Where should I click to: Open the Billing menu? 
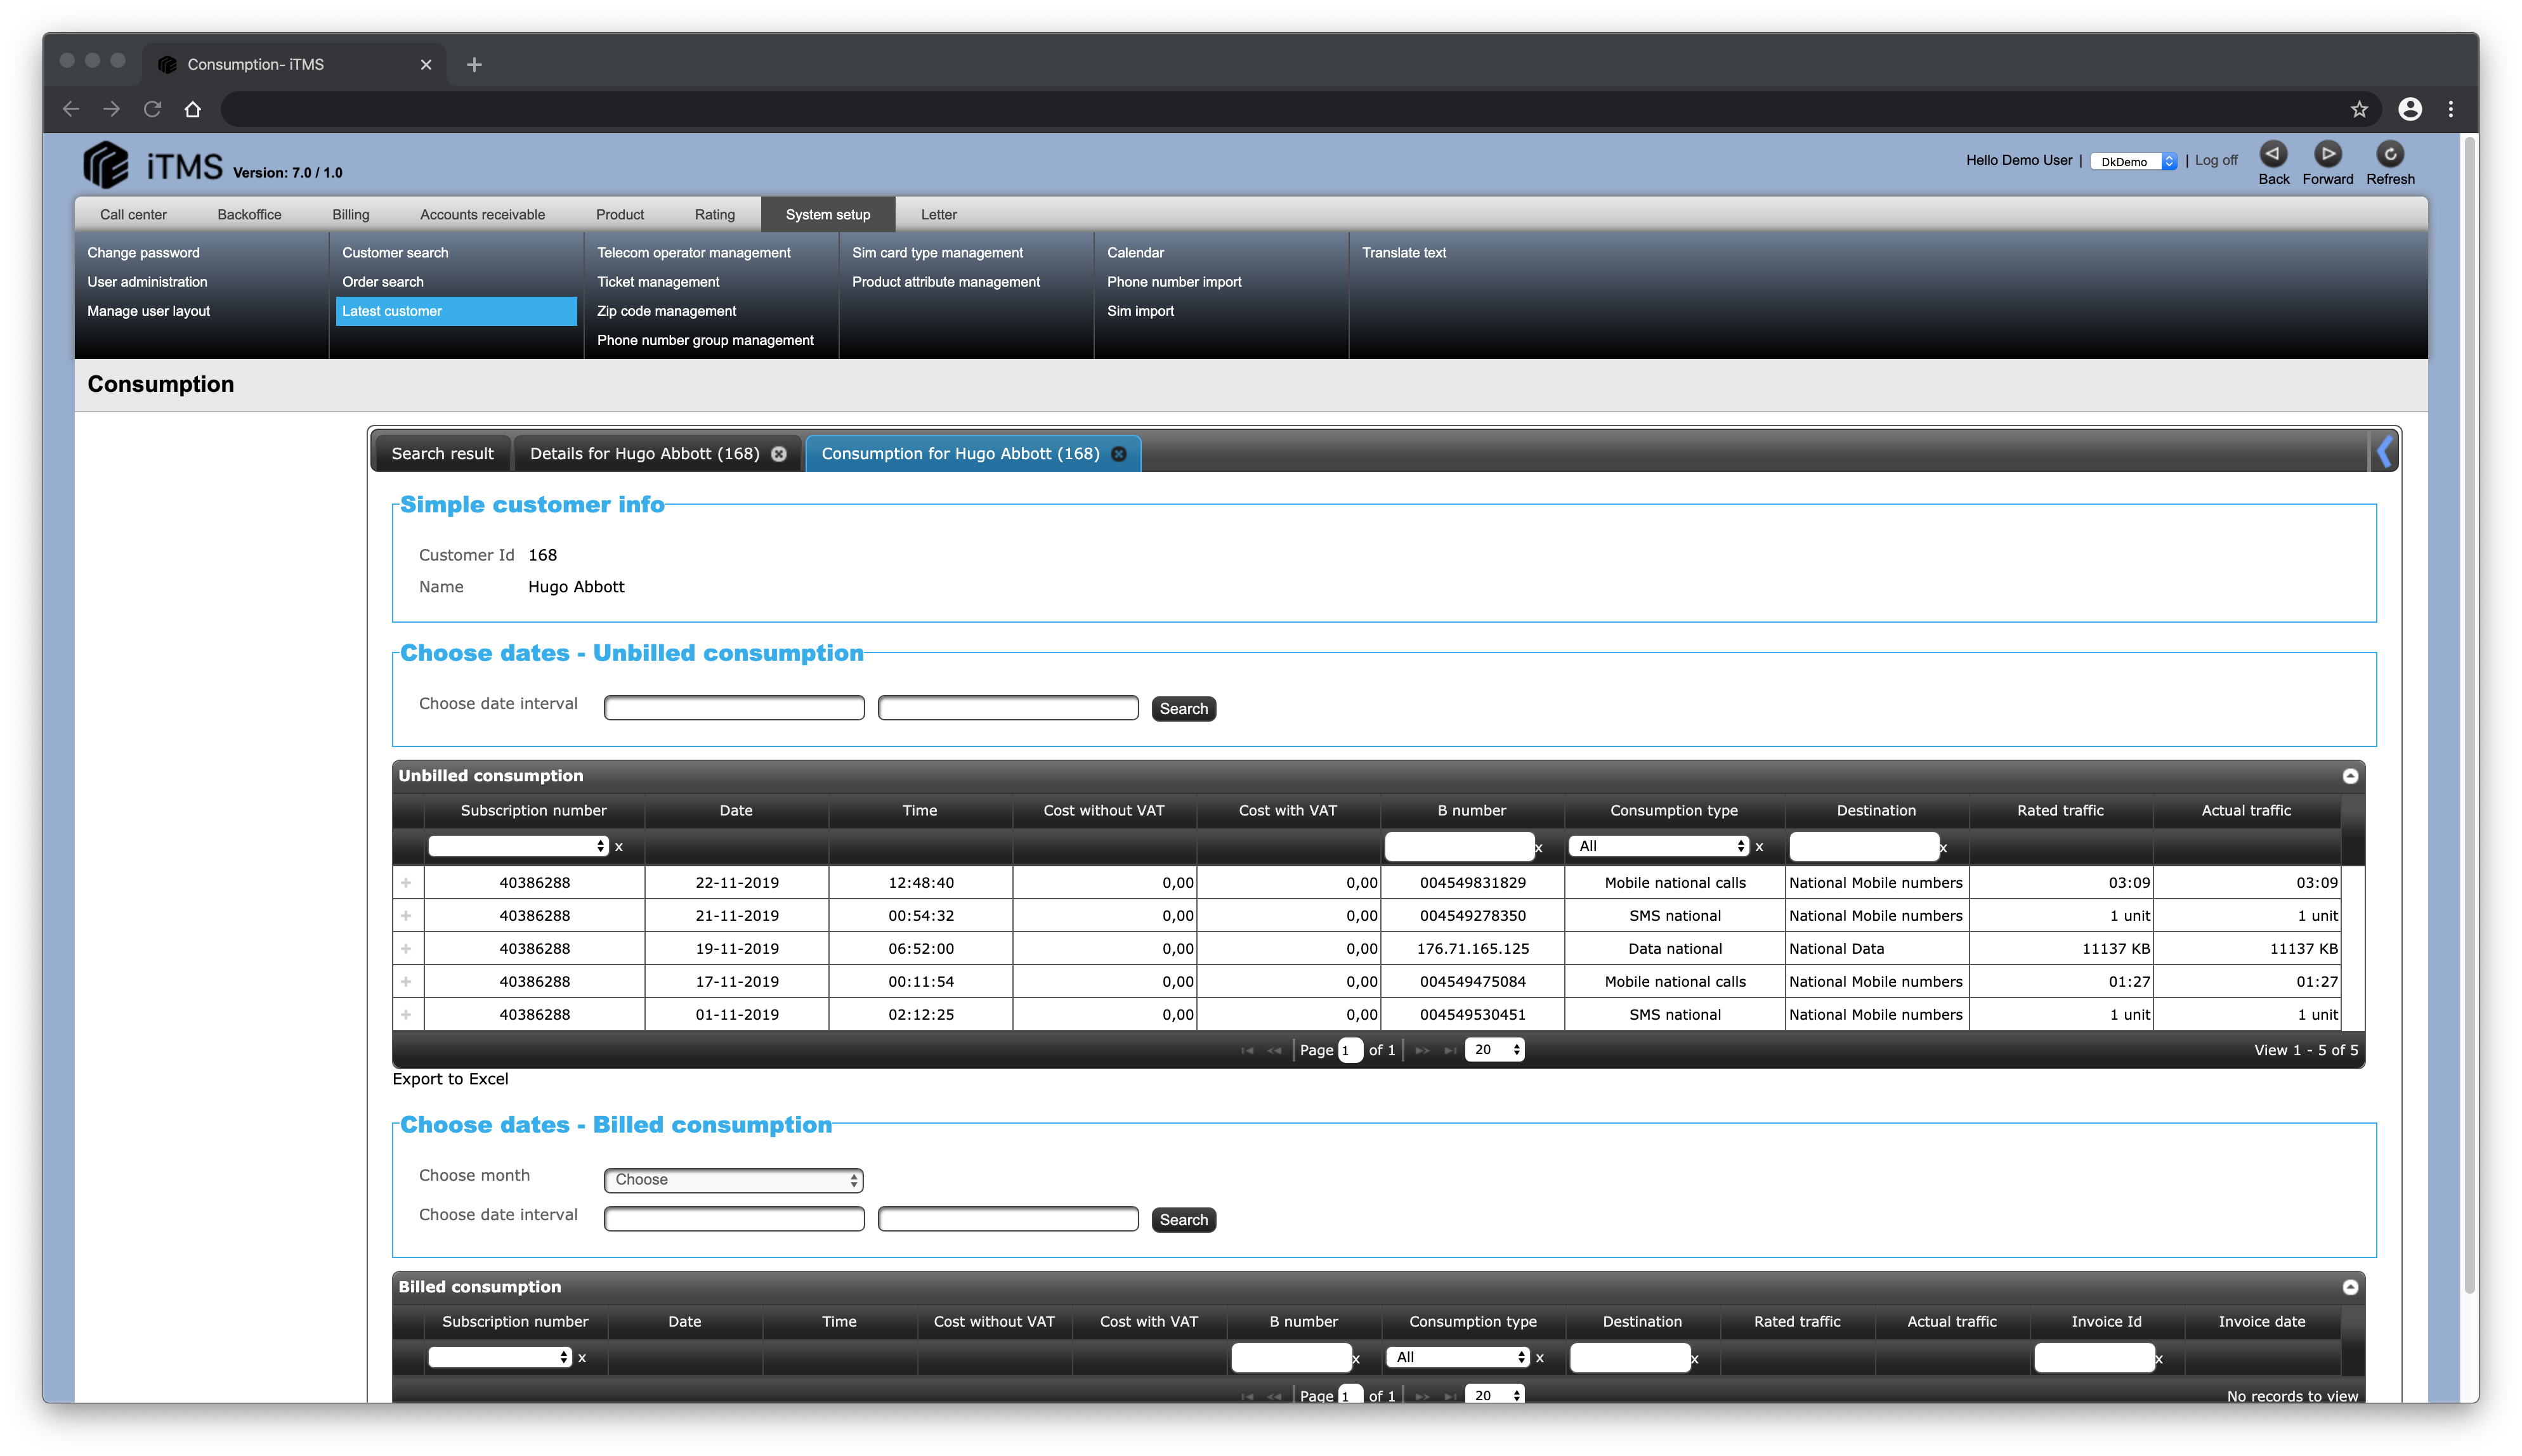coord(350,215)
